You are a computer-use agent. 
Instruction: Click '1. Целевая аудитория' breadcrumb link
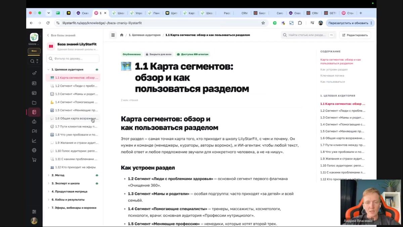pyautogui.click(x=145, y=35)
